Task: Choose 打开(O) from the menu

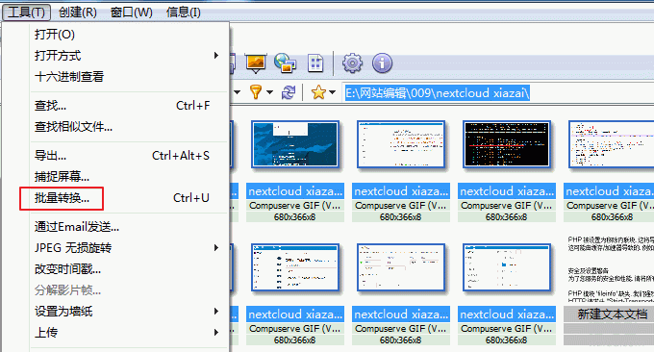Action: coord(55,35)
